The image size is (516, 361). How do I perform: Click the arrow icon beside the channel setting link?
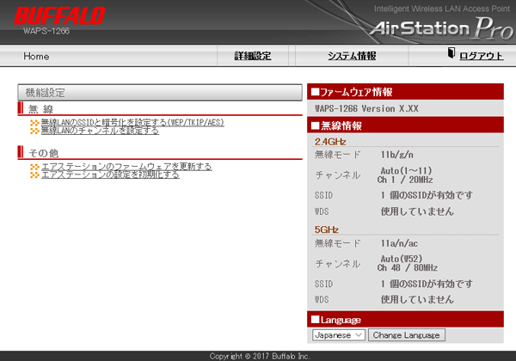point(34,131)
